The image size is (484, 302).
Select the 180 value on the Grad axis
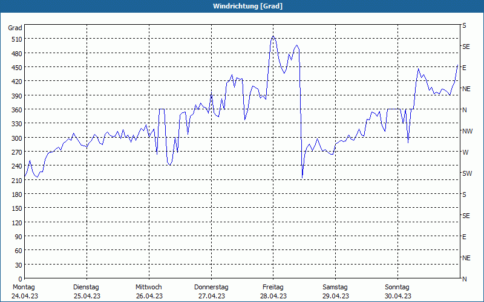click(x=18, y=194)
